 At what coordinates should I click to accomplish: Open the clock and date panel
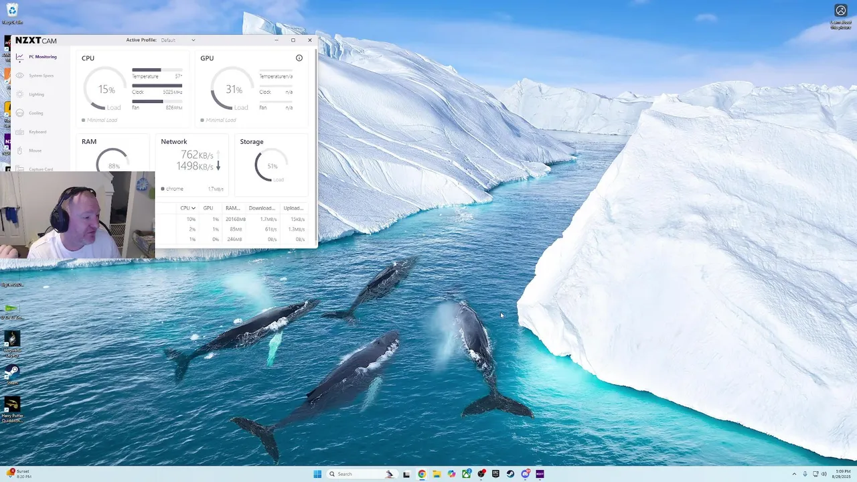843,474
